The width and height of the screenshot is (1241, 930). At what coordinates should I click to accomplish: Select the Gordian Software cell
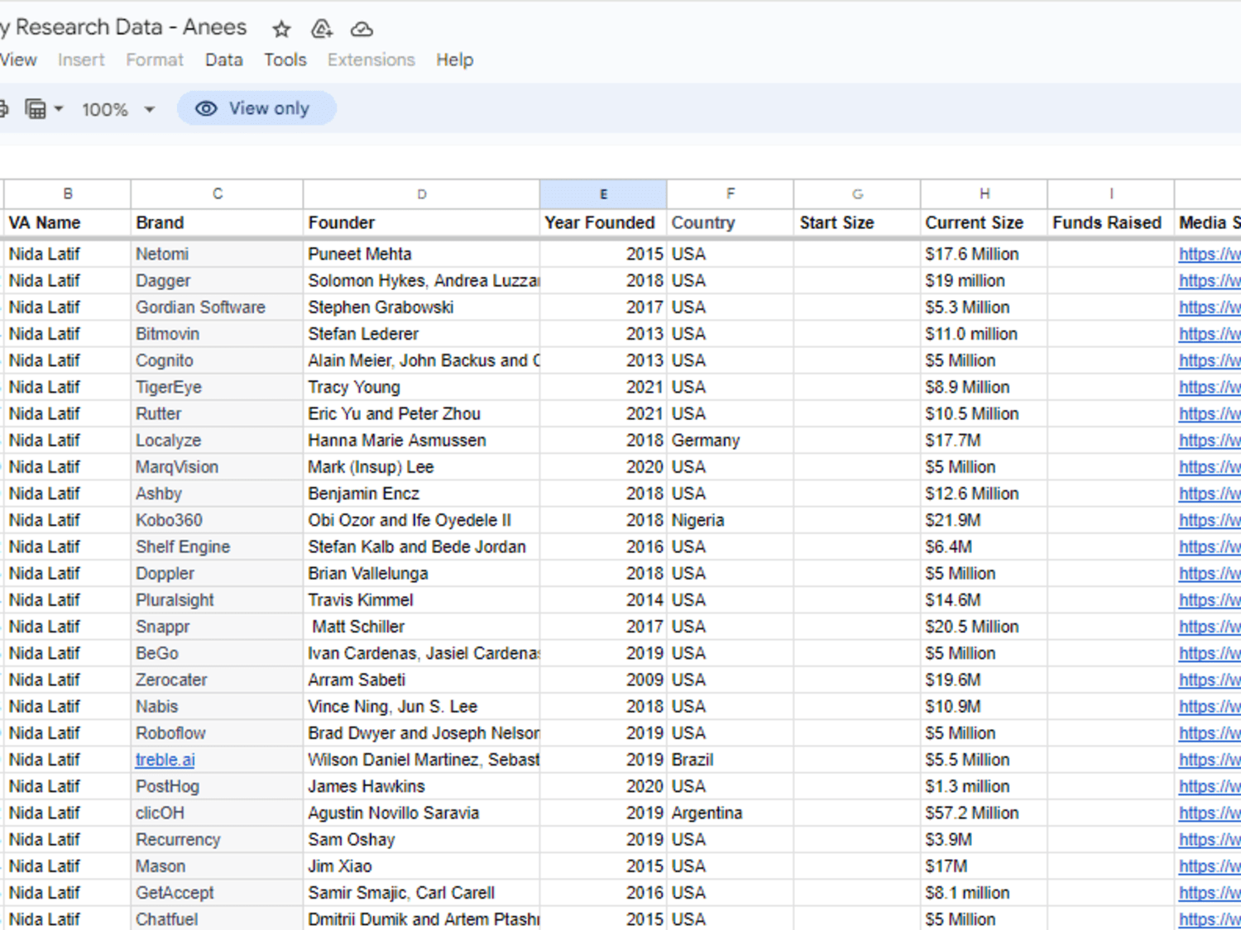tap(218, 307)
